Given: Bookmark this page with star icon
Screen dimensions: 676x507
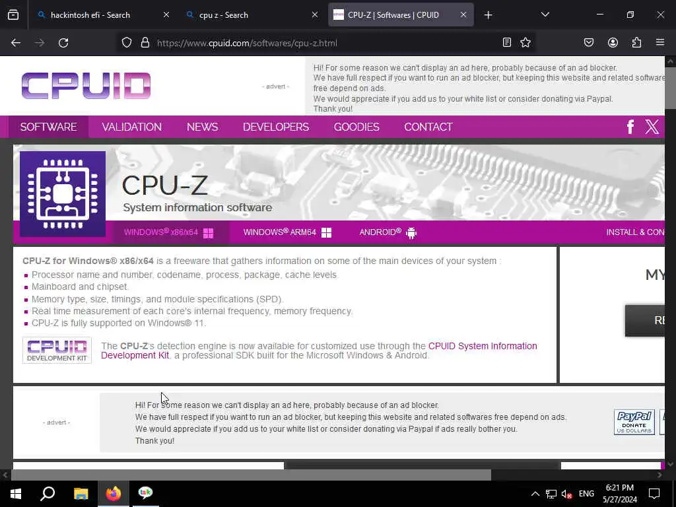Looking at the screenshot, I should [525, 43].
